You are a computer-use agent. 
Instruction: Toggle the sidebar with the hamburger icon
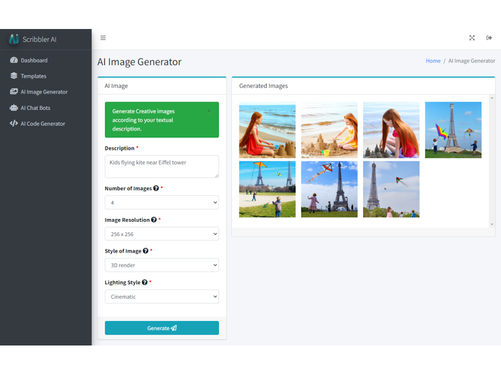pyautogui.click(x=103, y=37)
